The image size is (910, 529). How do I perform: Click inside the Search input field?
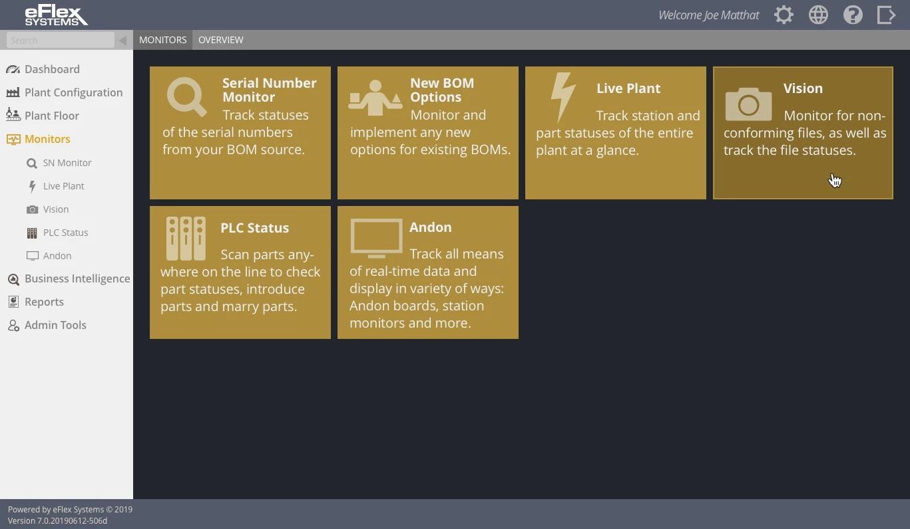(60, 40)
